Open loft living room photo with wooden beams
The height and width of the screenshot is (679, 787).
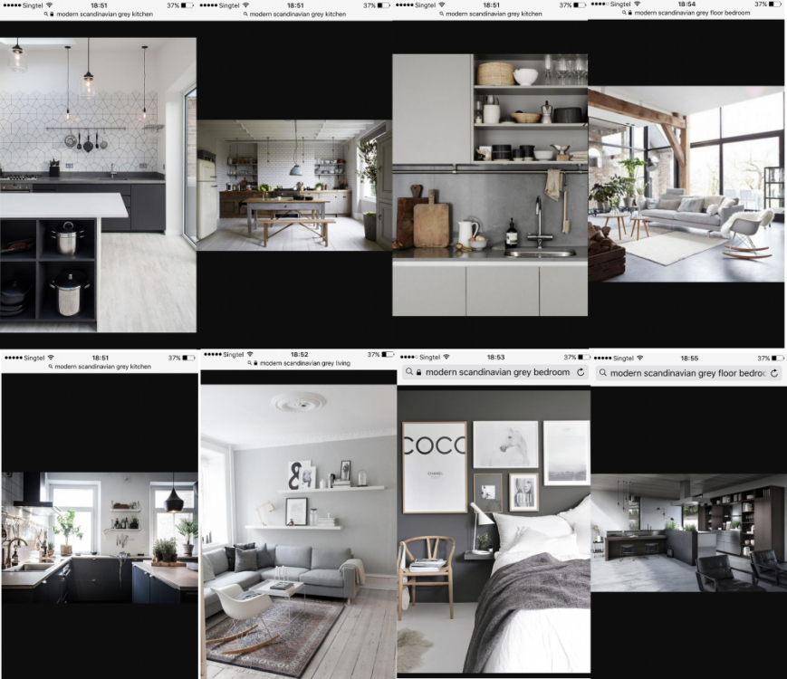pyautogui.click(x=686, y=185)
